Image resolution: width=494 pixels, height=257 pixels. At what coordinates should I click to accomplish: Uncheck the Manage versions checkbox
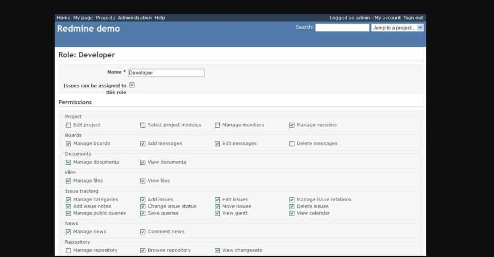click(292, 125)
